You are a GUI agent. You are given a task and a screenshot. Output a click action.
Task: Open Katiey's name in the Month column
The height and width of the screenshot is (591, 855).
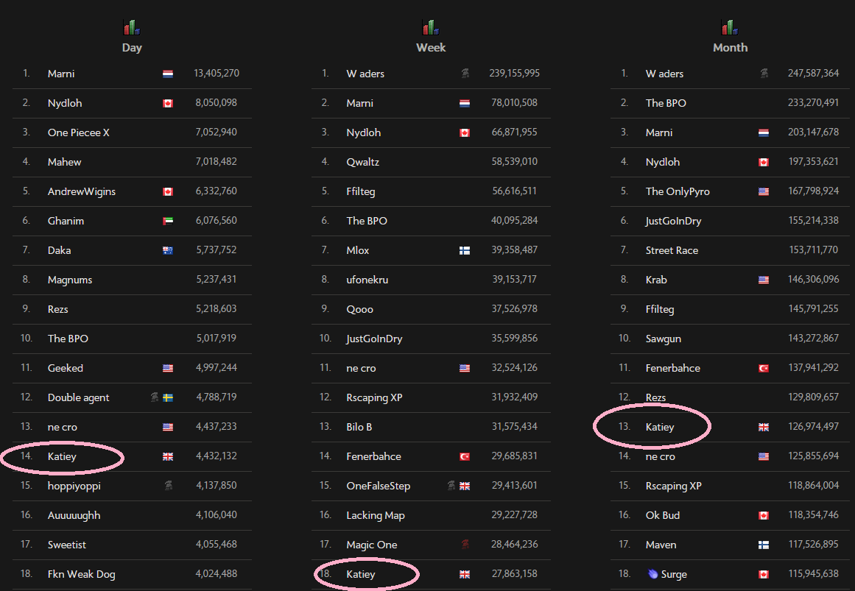tap(660, 427)
